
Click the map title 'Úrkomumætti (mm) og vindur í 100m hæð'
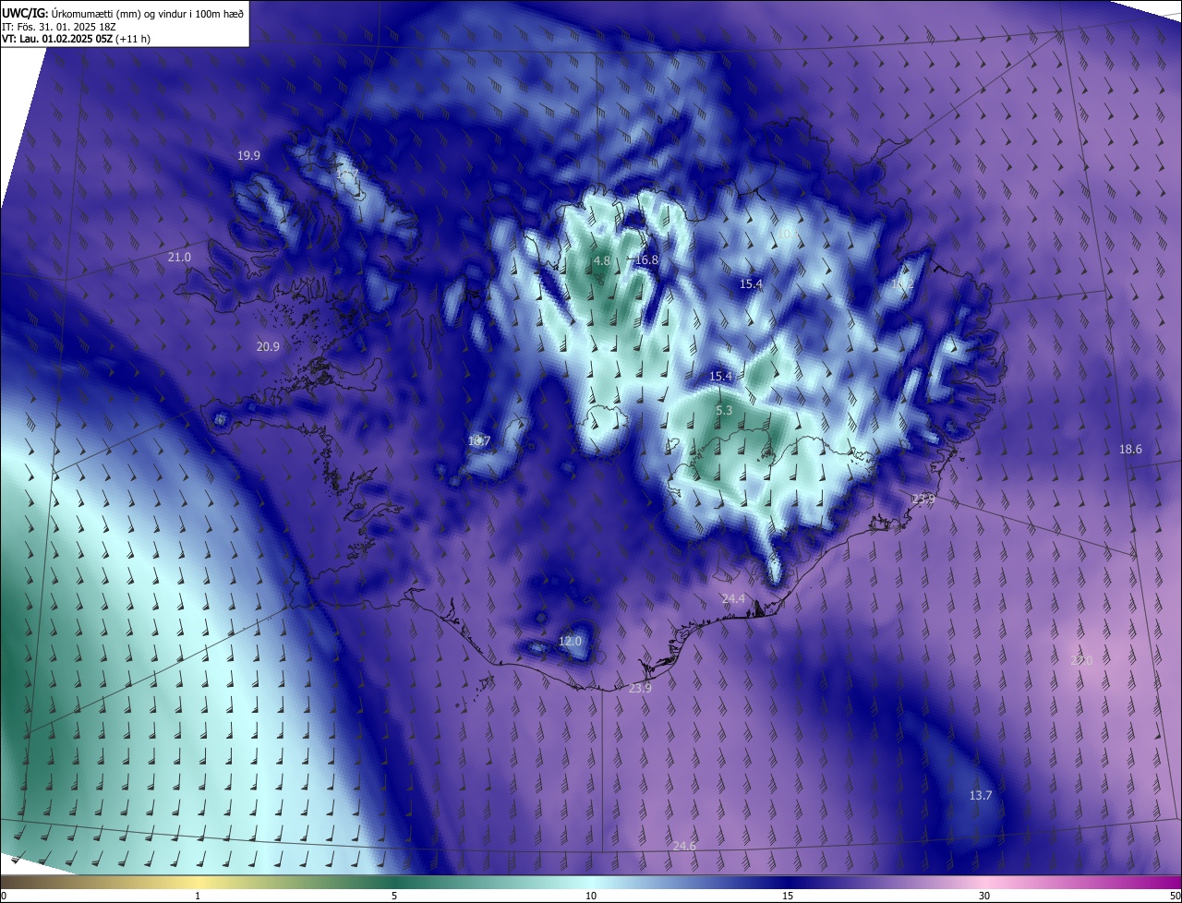[x=149, y=12]
